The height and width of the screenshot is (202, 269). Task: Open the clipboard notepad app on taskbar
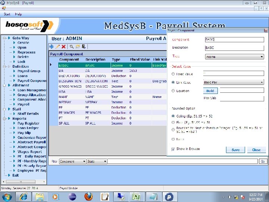[105, 197]
